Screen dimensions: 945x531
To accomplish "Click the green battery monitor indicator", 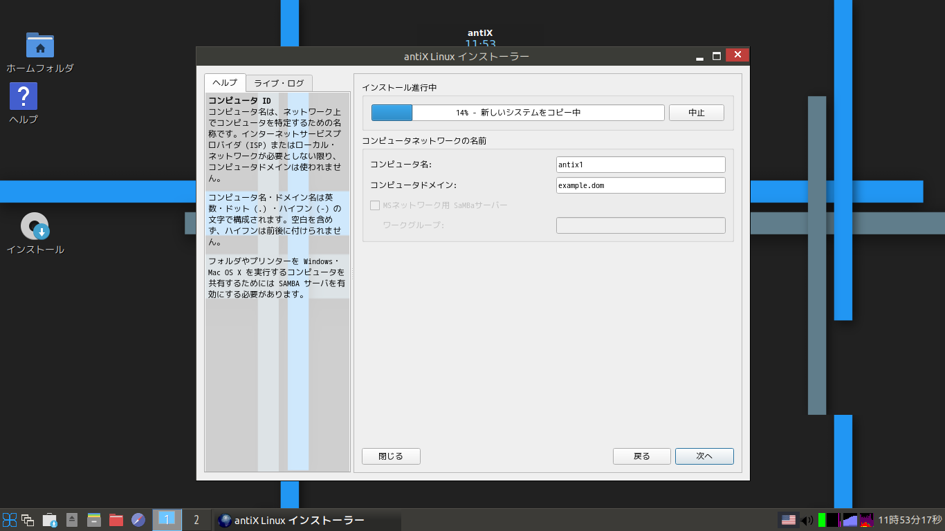I will point(822,520).
